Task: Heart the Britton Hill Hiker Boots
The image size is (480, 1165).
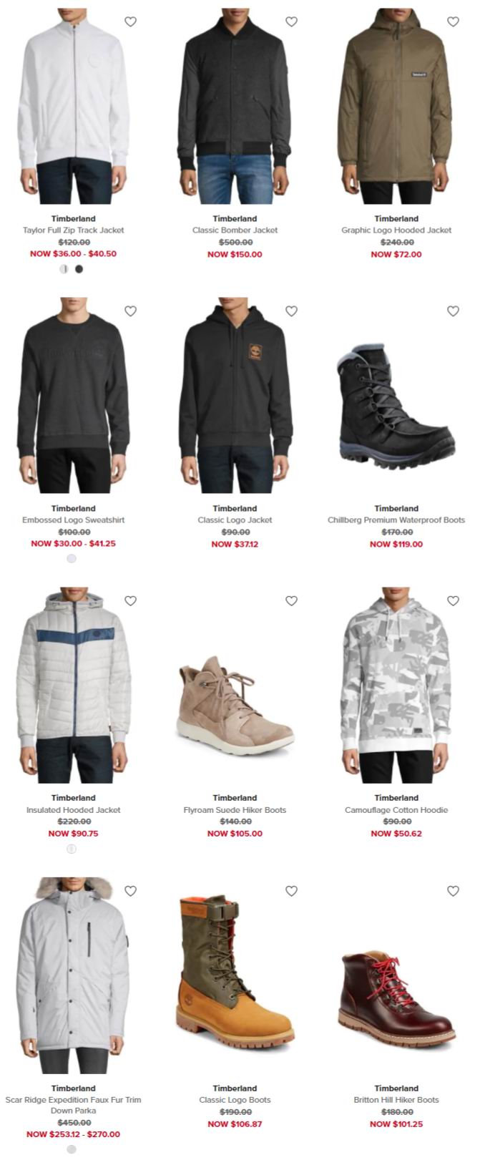Action: click(x=453, y=890)
